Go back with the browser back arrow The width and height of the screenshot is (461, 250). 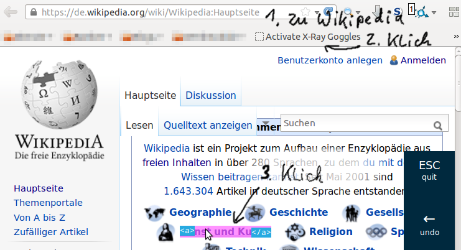coord(11,12)
